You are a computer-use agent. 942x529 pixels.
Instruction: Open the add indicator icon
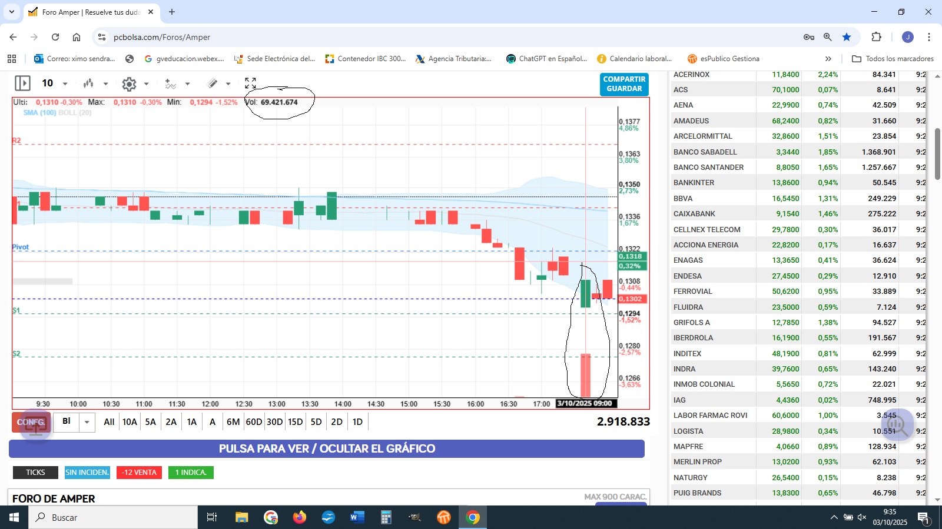pos(170,84)
